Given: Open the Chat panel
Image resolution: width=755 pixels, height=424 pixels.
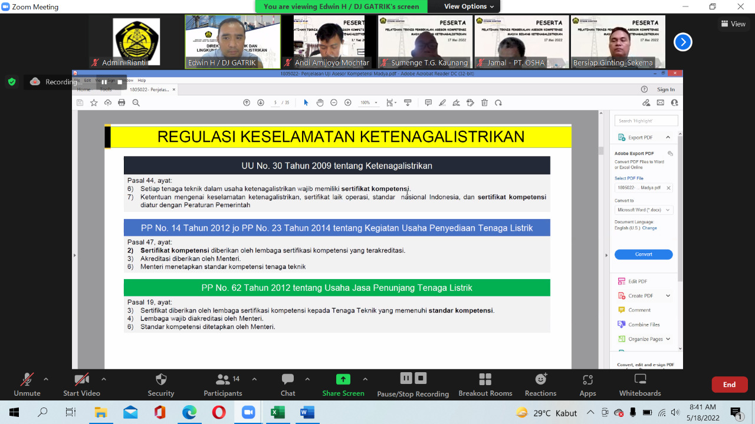Looking at the screenshot, I should click(288, 385).
